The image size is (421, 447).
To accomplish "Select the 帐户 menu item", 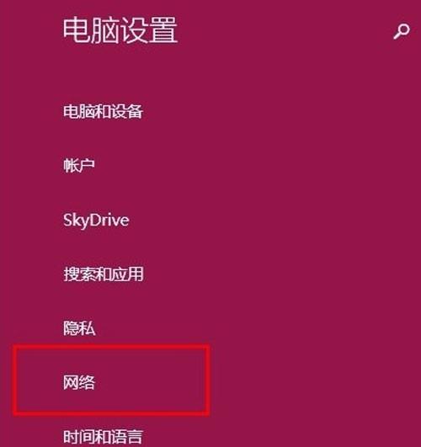I will pyautogui.click(x=78, y=165).
